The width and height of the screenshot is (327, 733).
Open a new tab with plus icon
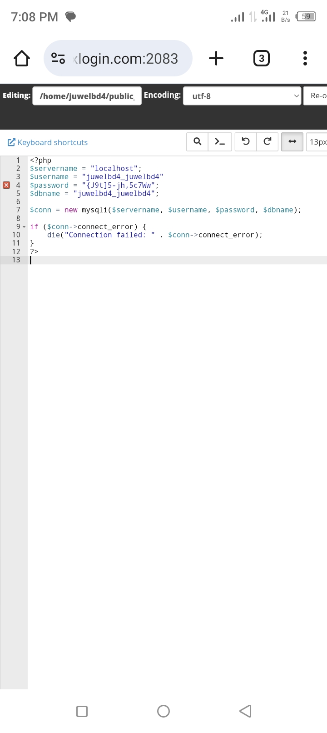click(216, 58)
